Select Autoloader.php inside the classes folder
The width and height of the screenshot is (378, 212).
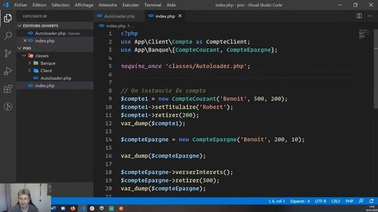tap(55, 78)
